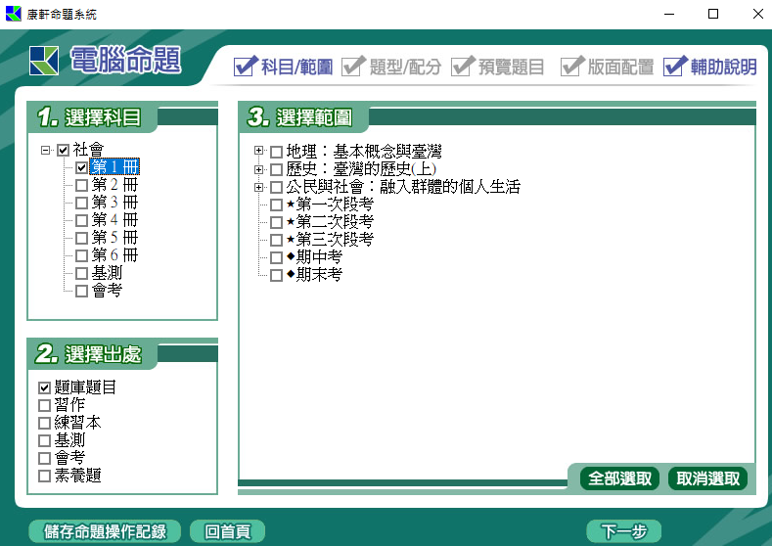Maximize the 康軒命題系統 window
Image resolution: width=772 pixels, height=546 pixels.
[713, 14]
